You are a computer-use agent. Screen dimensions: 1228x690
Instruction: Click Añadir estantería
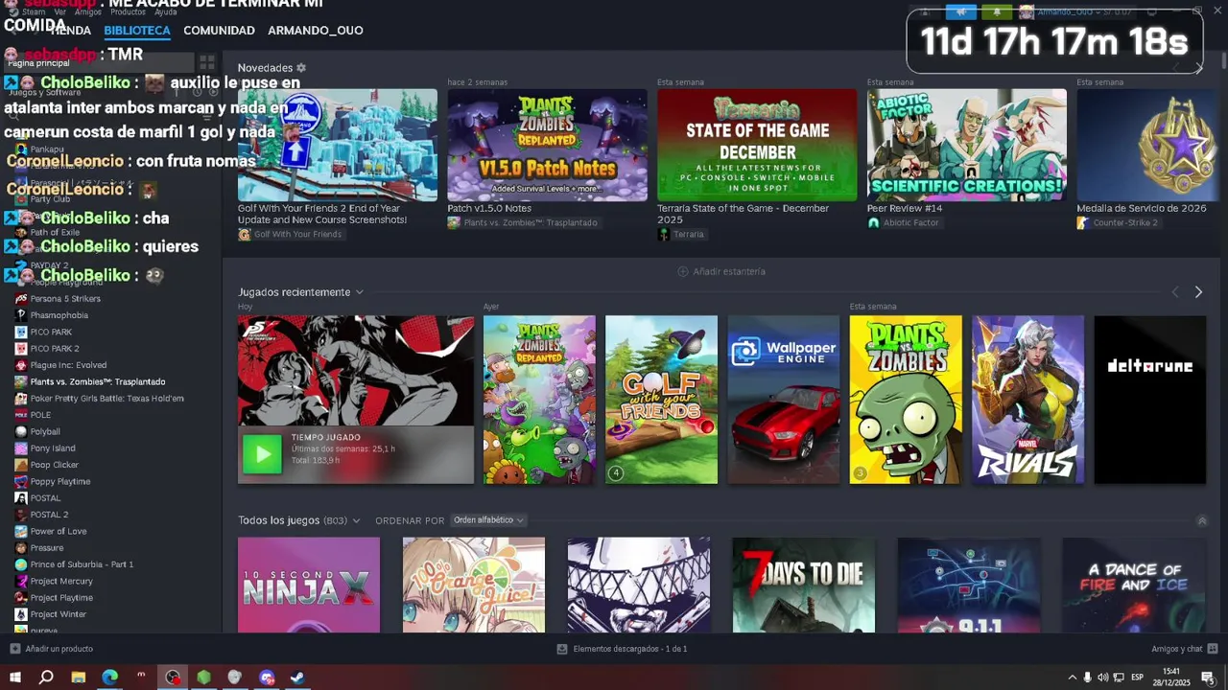[x=721, y=271]
